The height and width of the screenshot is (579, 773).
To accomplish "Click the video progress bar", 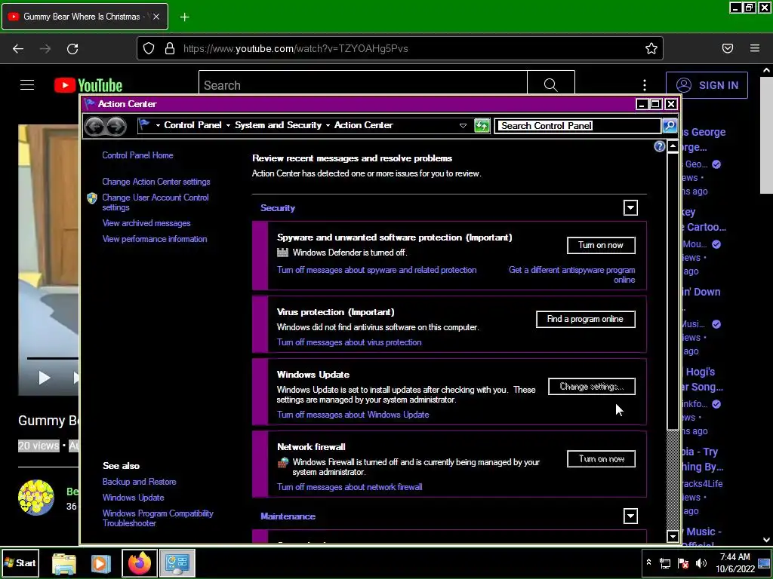I will point(52,358).
